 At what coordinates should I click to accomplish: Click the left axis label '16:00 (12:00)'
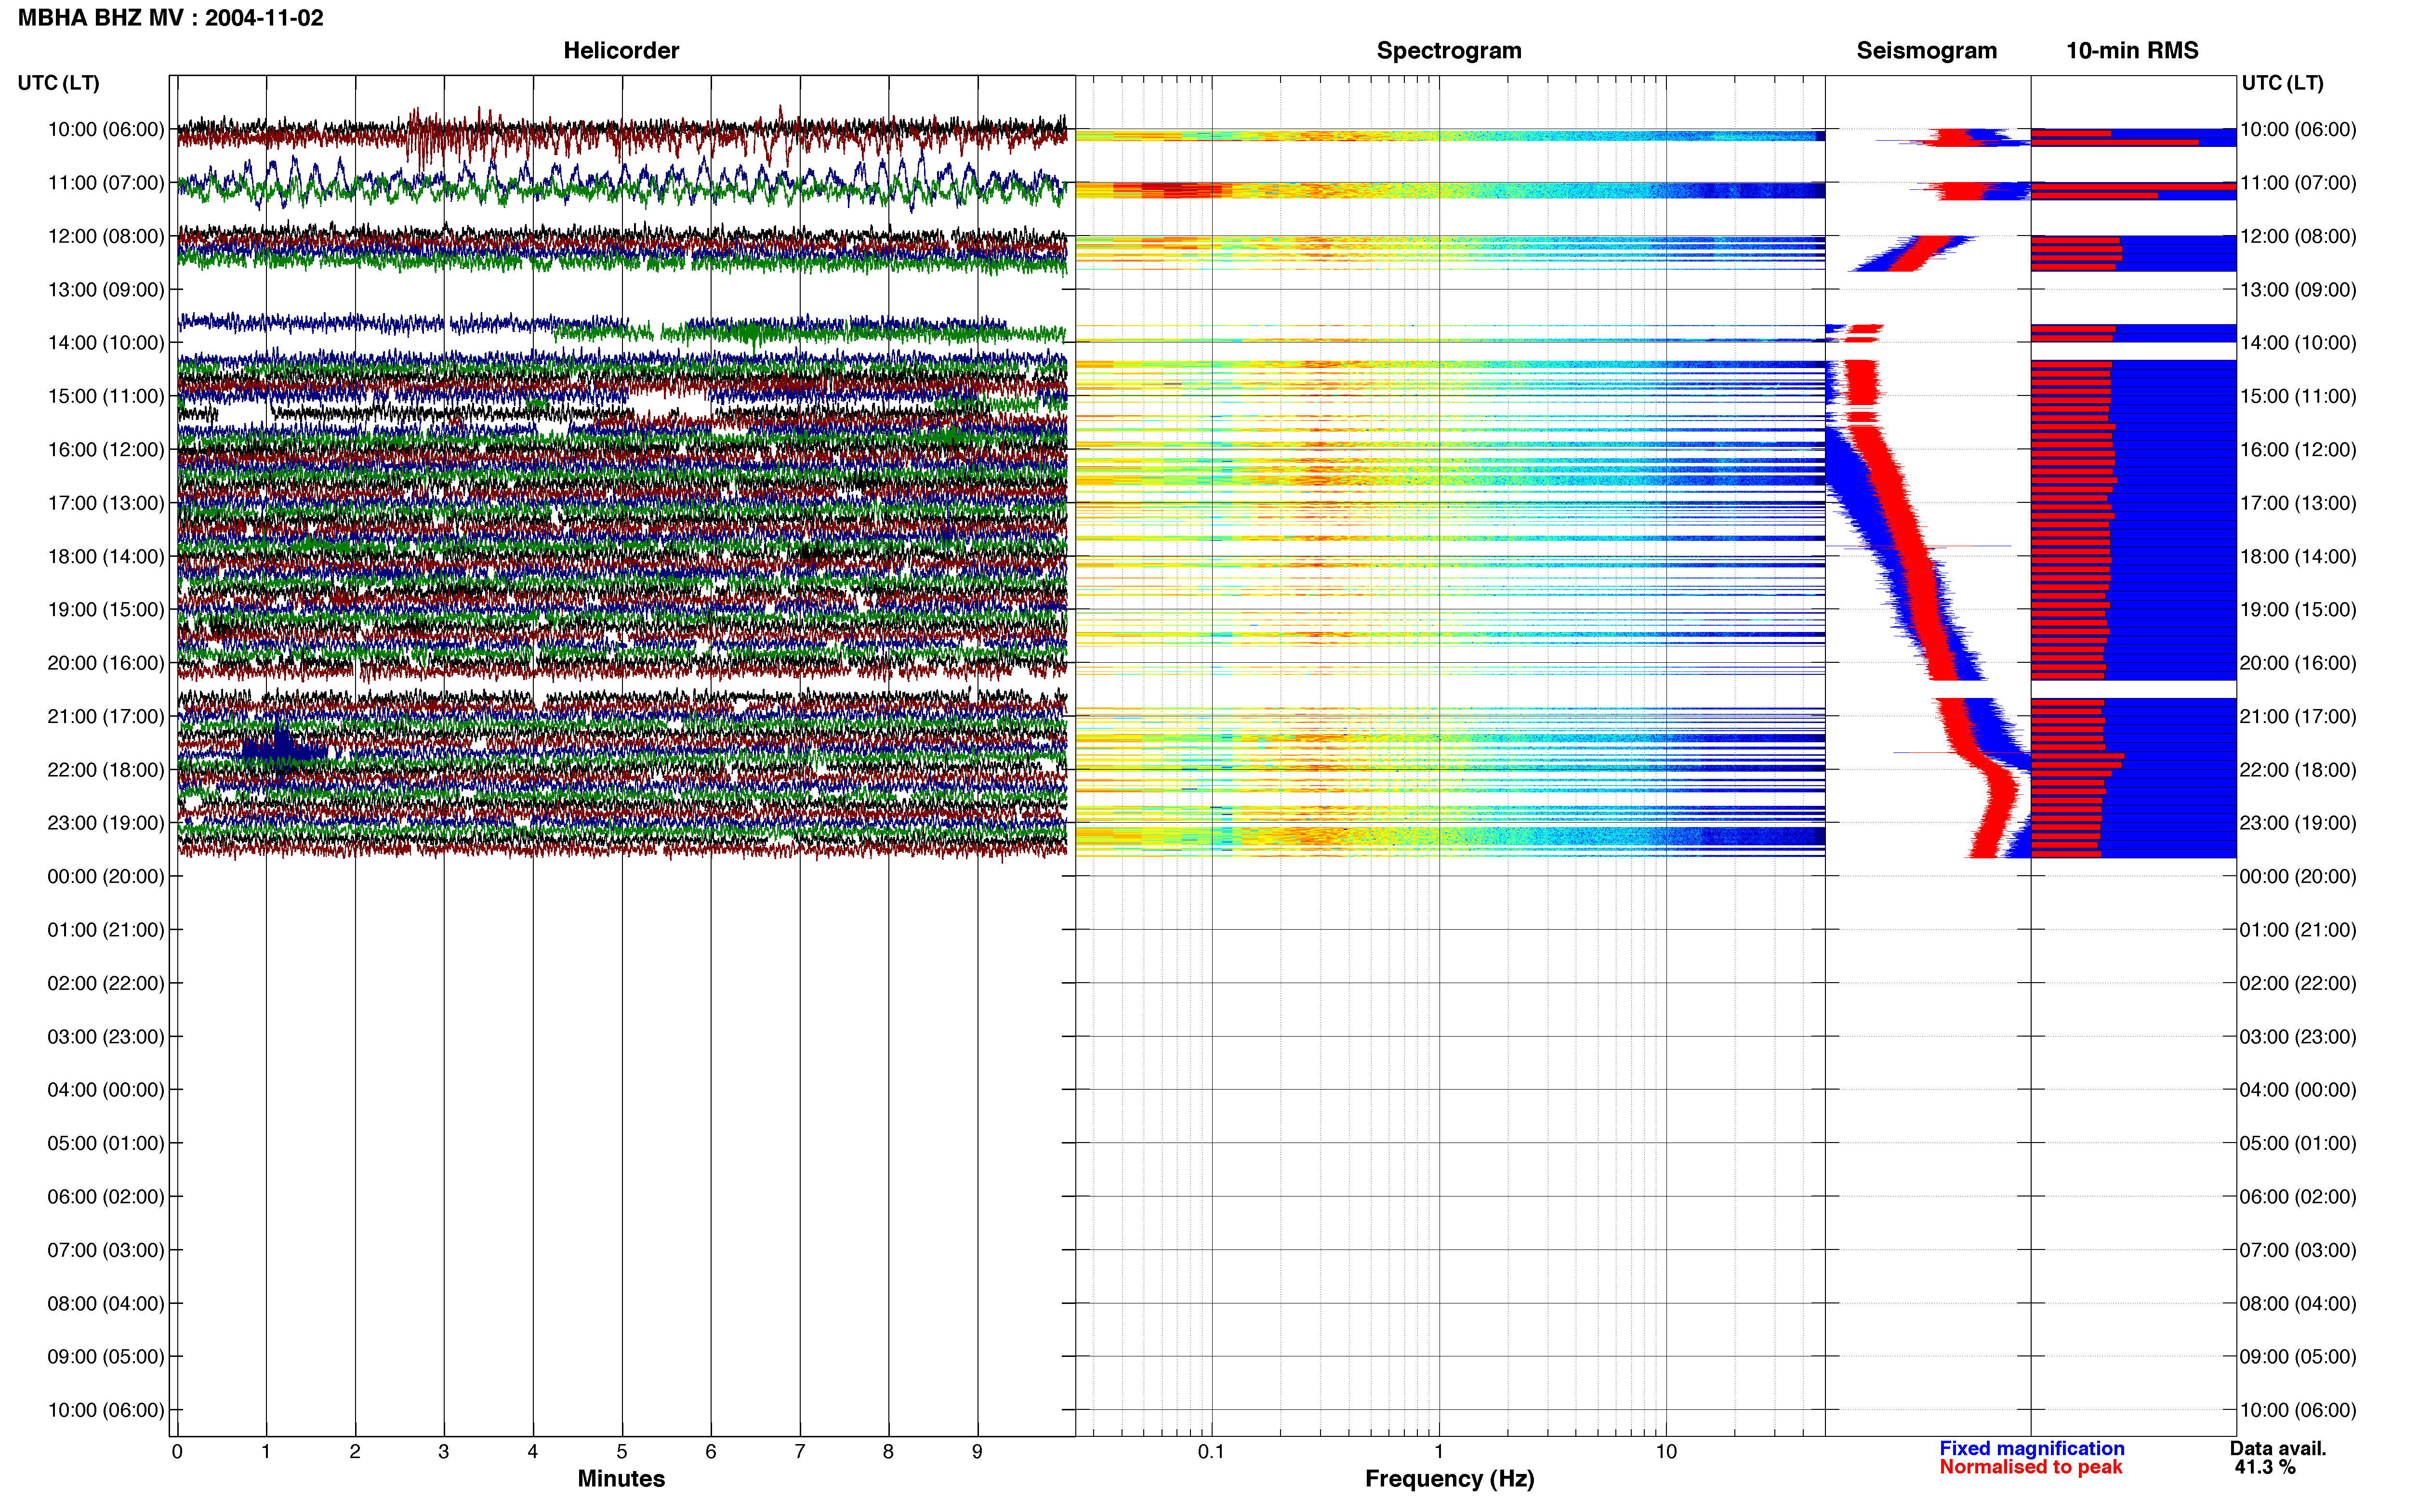pyautogui.click(x=106, y=450)
